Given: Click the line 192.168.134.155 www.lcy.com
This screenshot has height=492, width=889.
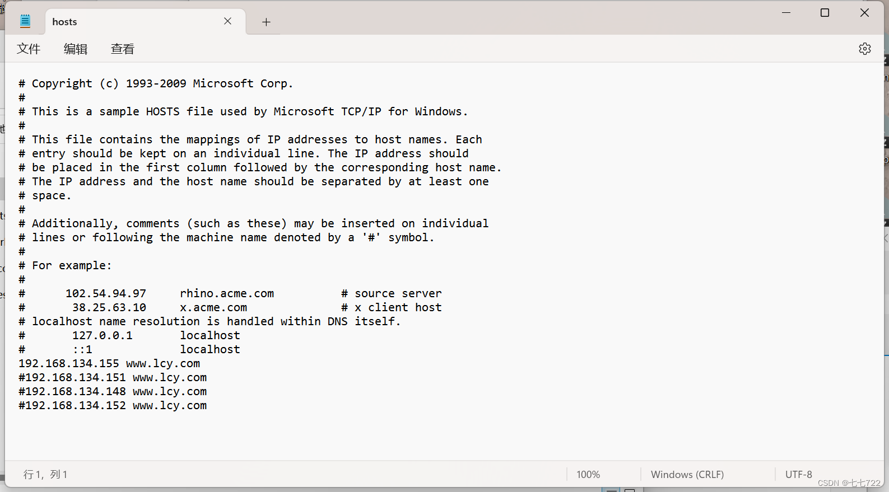Looking at the screenshot, I should 109,363.
